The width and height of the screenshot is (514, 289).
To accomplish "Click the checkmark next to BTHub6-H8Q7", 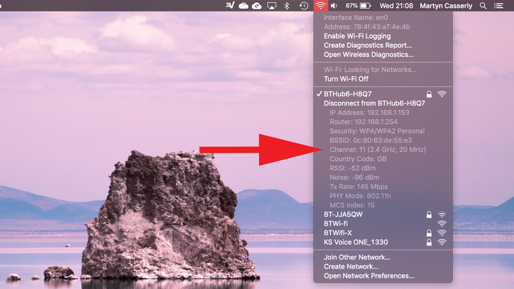I will pyautogui.click(x=319, y=94).
